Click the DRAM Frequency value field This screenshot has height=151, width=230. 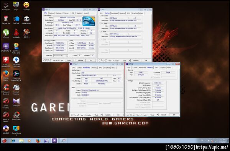158,83
